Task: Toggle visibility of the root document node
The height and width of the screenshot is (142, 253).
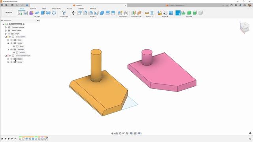Action: pos(8,24)
